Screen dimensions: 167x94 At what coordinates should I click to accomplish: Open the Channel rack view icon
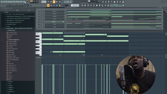point(88,5)
